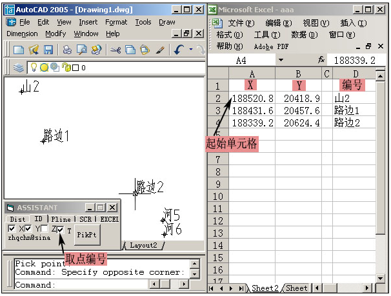The width and height of the screenshot is (391, 296).
Task: Select the Sheet2 worksheet tab in Excel
Action: pyautogui.click(x=265, y=288)
